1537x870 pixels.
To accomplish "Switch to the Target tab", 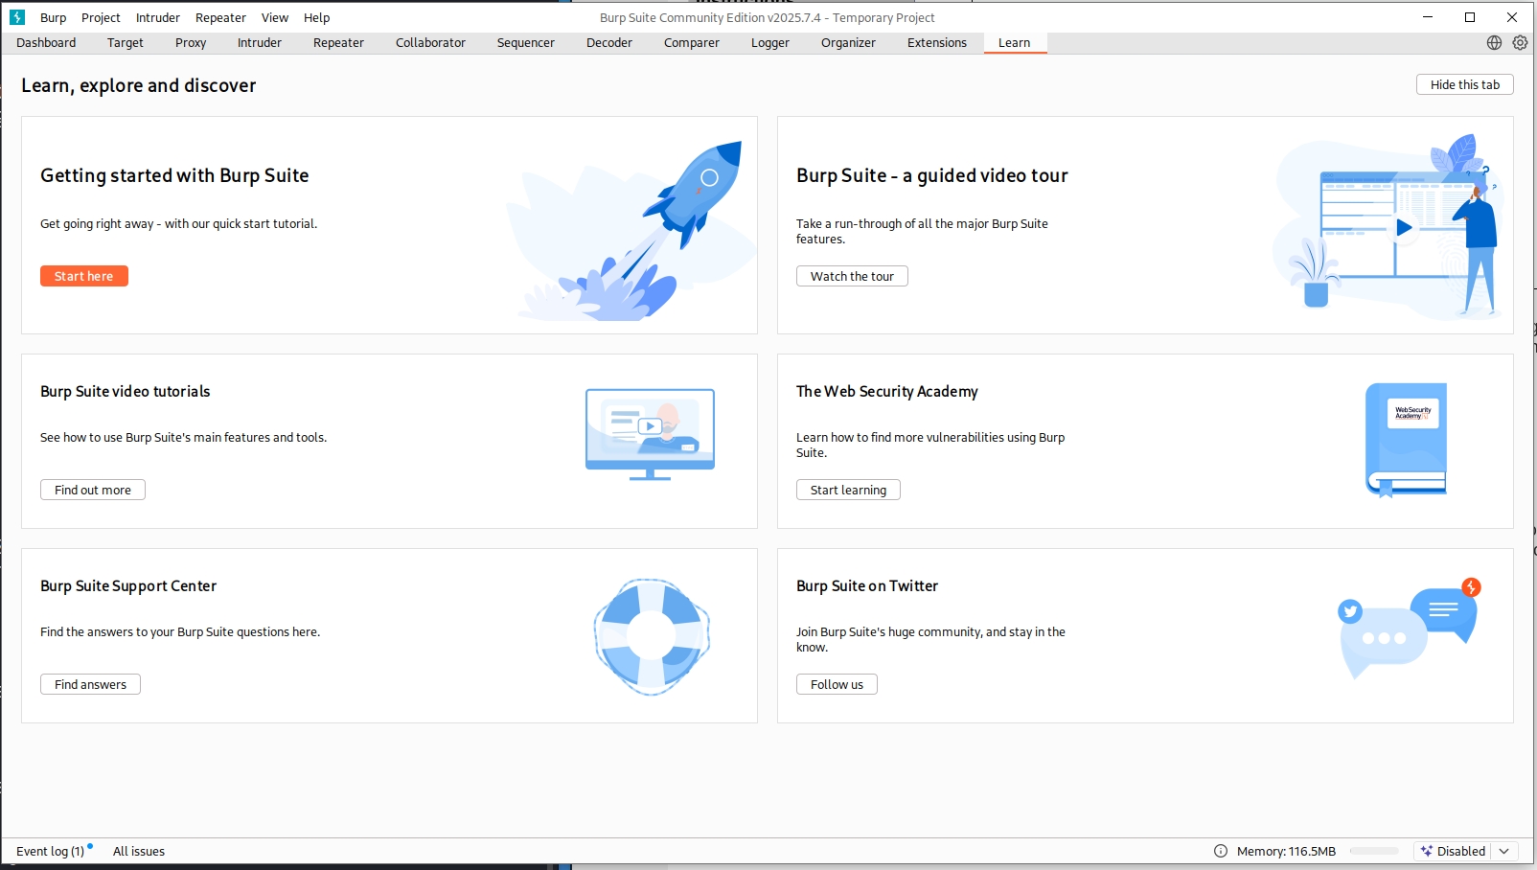I will click(126, 42).
